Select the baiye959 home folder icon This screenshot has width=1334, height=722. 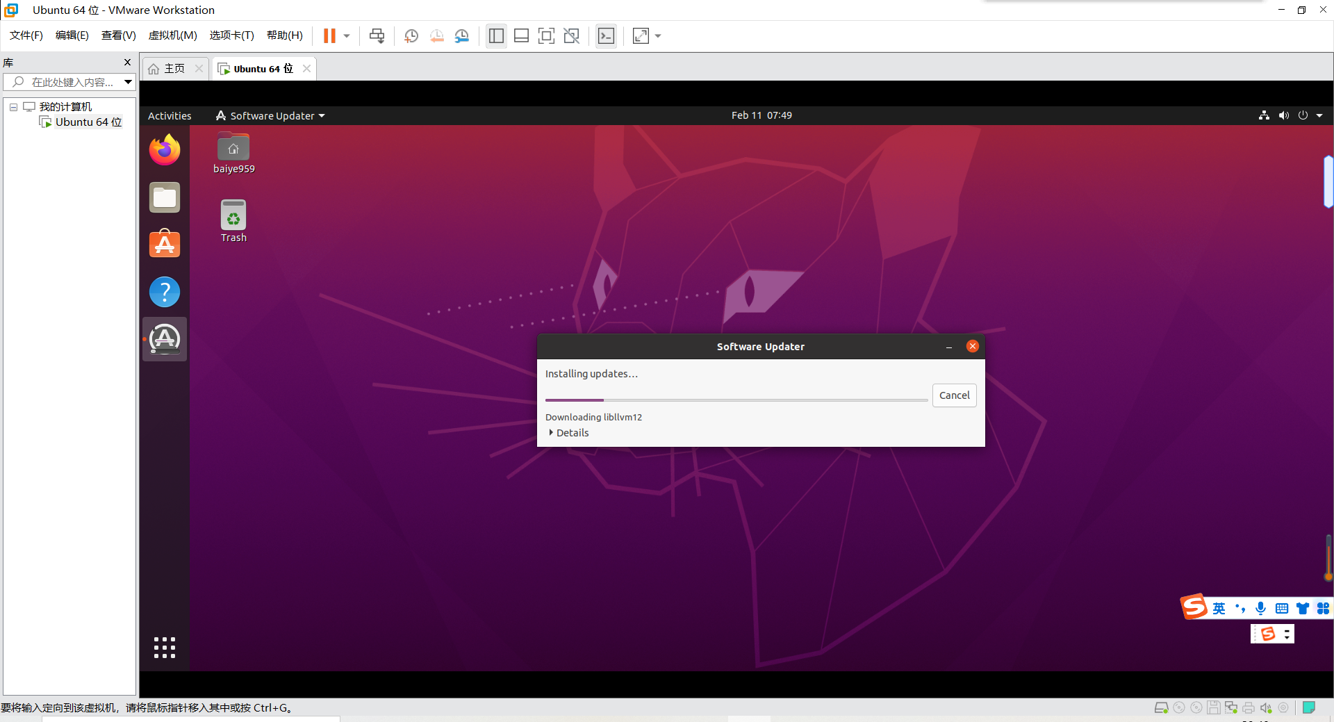[234, 153]
